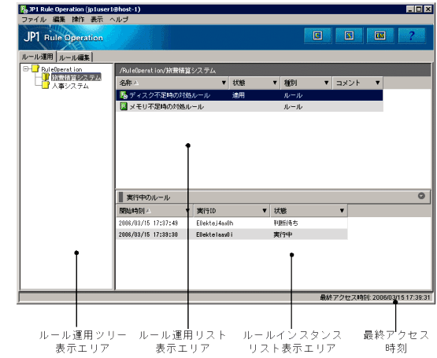Click the 判断待ち status cell
The height and width of the screenshot is (358, 437).
click(286, 223)
